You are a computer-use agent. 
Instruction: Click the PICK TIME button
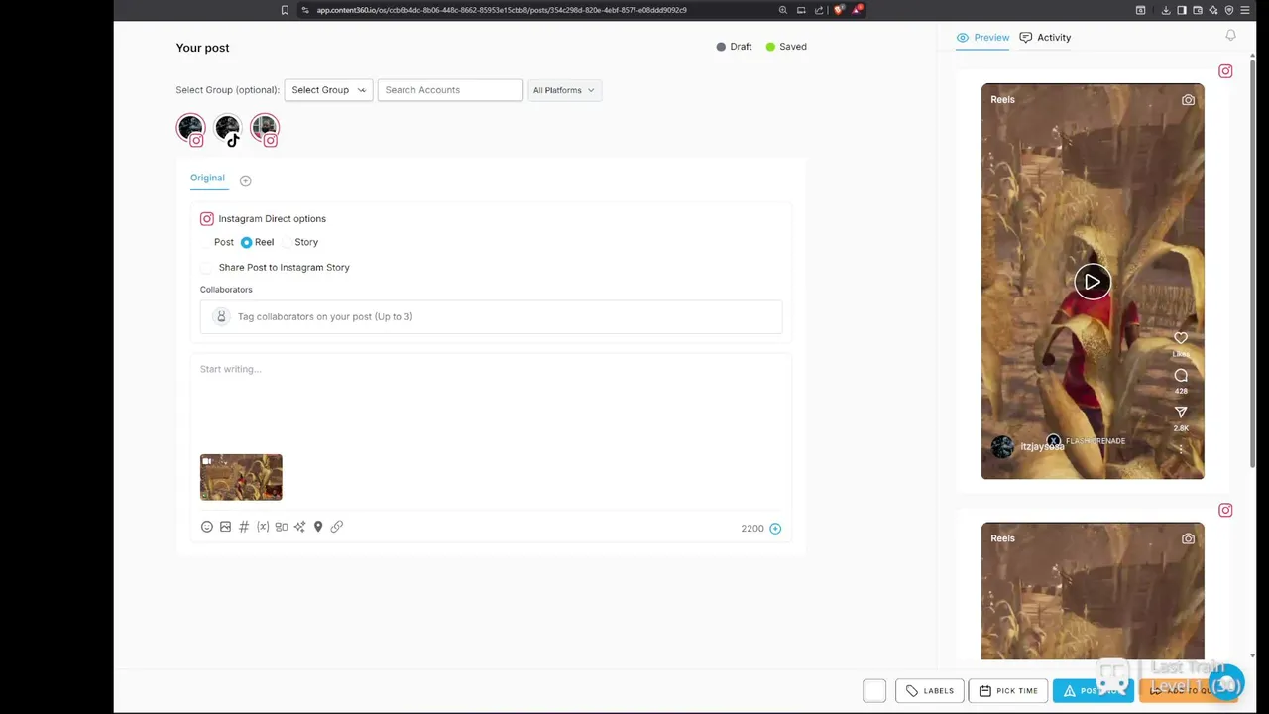(x=1008, y=691)
